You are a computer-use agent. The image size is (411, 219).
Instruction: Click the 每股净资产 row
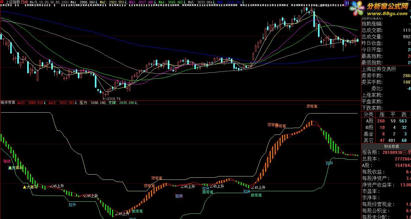click(x=386, y=178)
